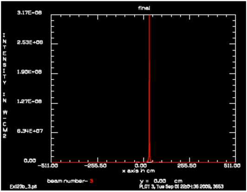The image size is (247, 192).
Task: Select the 6.34E+07 y-axis label
Action: tap(30, 131)
